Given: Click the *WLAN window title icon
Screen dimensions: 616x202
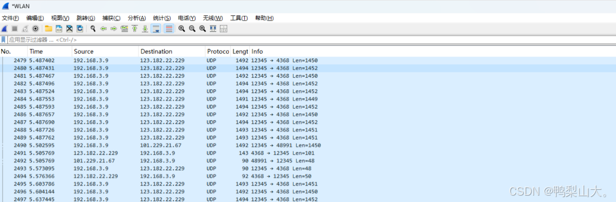Looking at the screenshot, I should (x=5, y=6).
